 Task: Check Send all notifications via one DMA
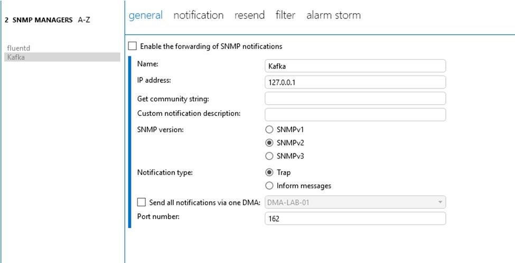141,202
